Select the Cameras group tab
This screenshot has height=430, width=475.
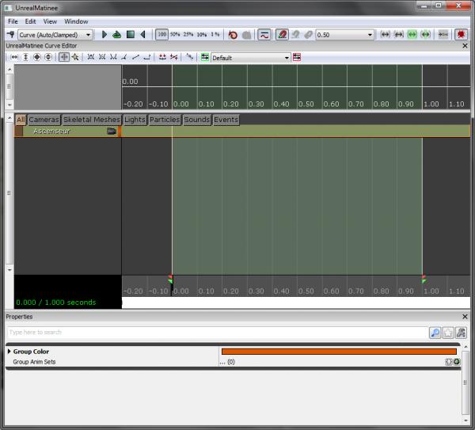coord(44,120)
